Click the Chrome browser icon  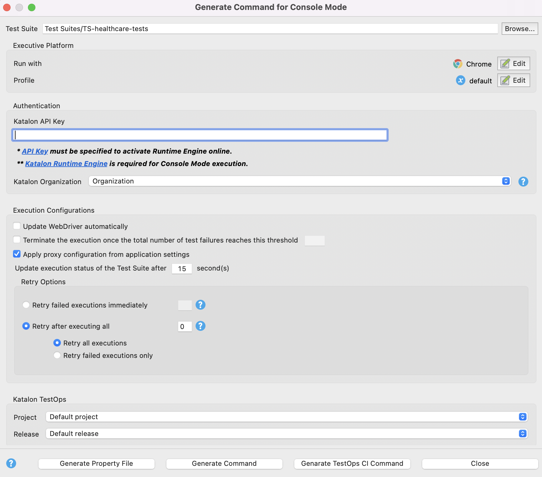458,64
